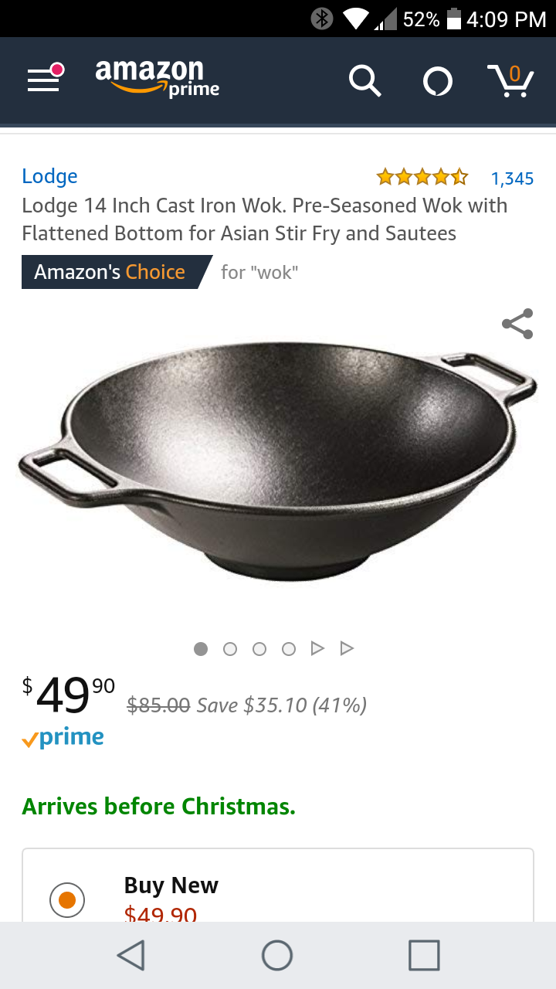
Task: Tap the Amazon Prime logo
Action: coord(158,79)
